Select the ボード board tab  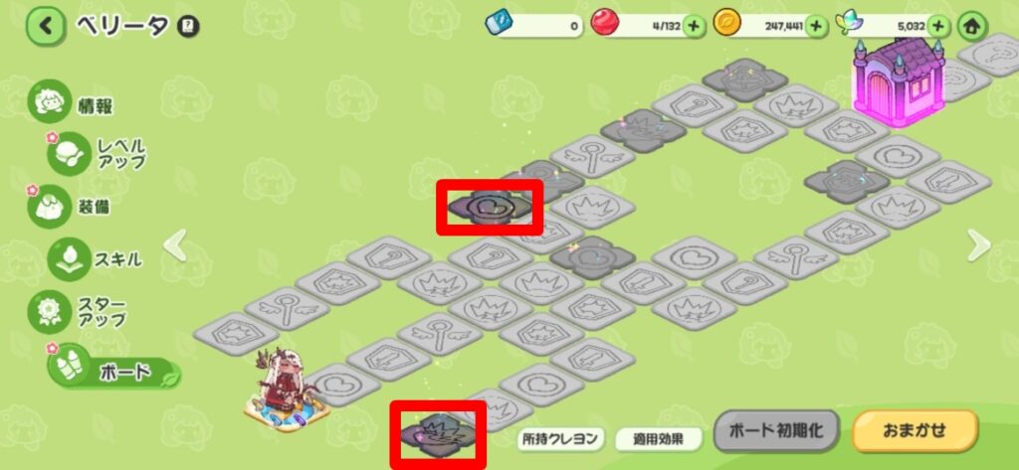[113, 367]
